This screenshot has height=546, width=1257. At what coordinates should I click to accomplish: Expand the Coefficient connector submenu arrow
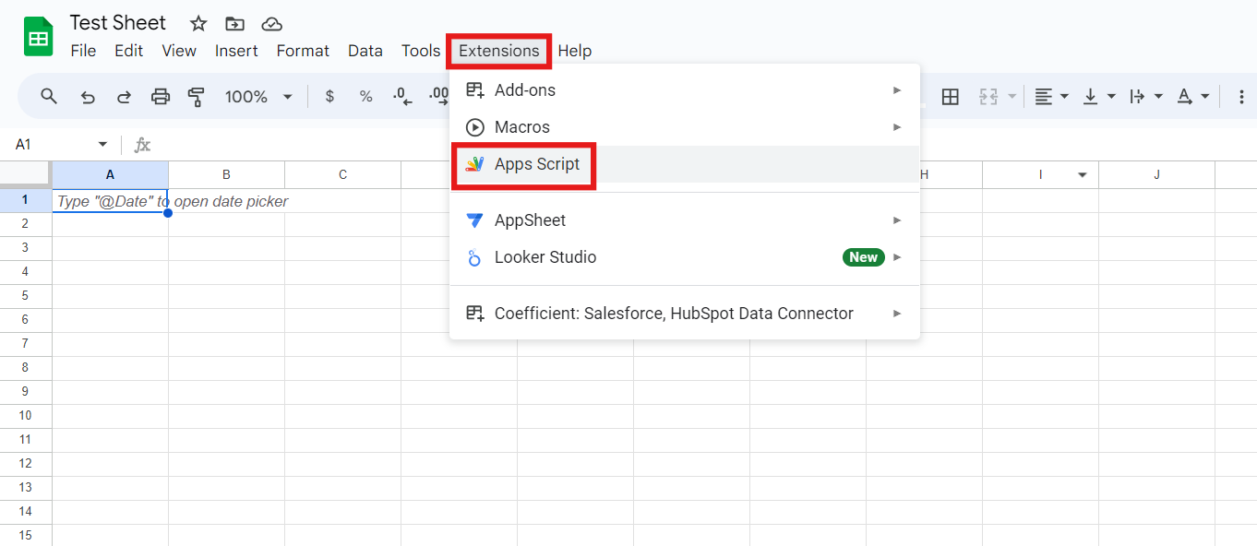tap(897, 314)
